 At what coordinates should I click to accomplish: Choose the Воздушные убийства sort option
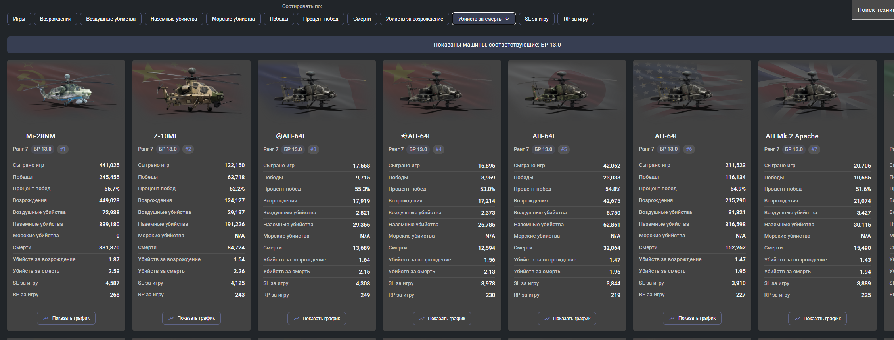coord(111,19)
